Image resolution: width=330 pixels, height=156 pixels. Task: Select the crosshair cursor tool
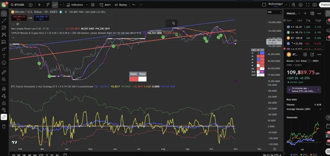[x=4, y=14]
